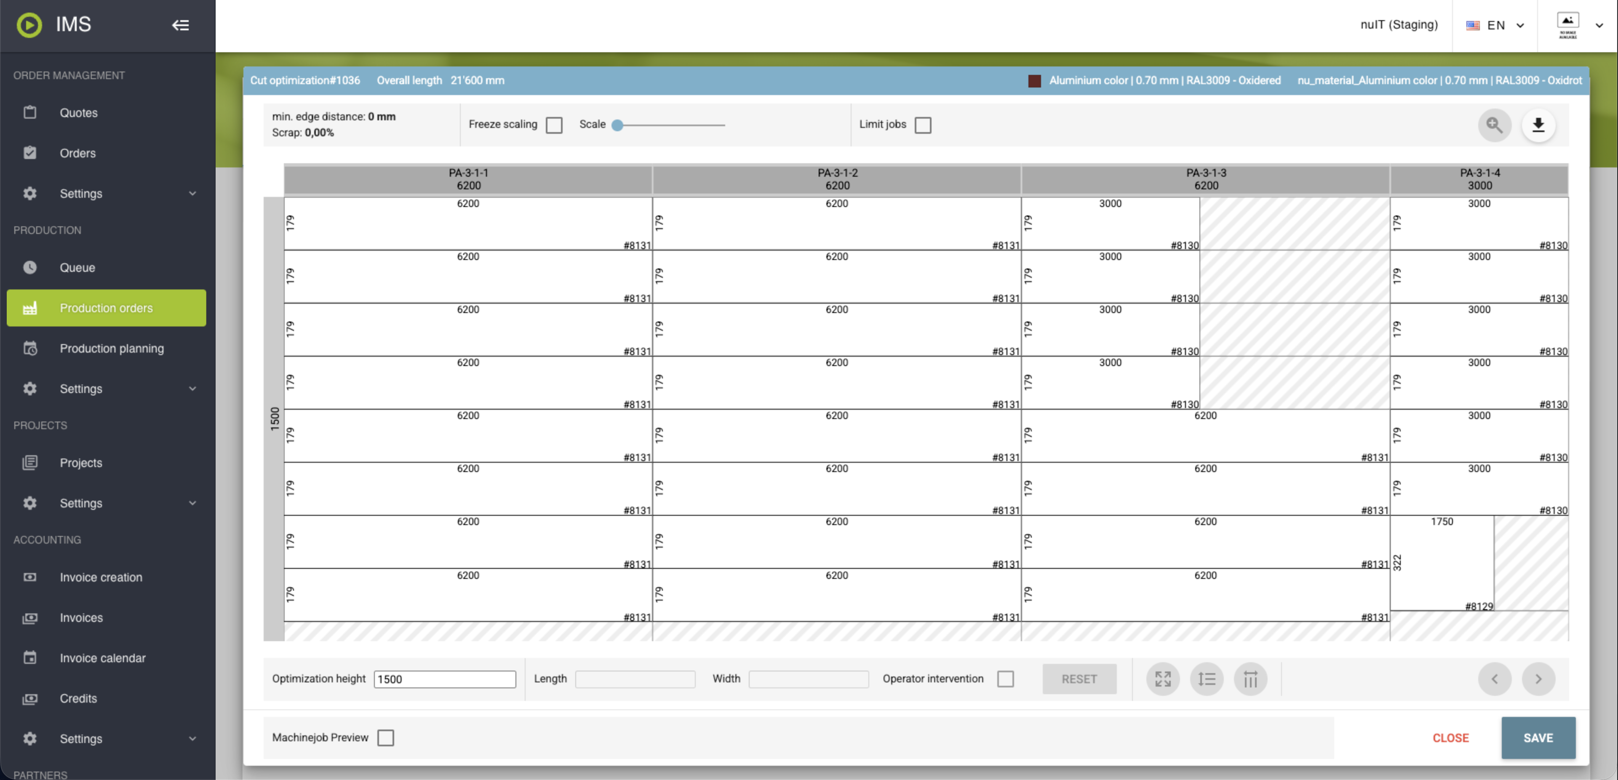Click the SAVE button
This screenshot has height=780, width=1618.
1538,738
